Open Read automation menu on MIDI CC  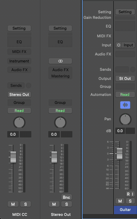[x=19, y=111]
